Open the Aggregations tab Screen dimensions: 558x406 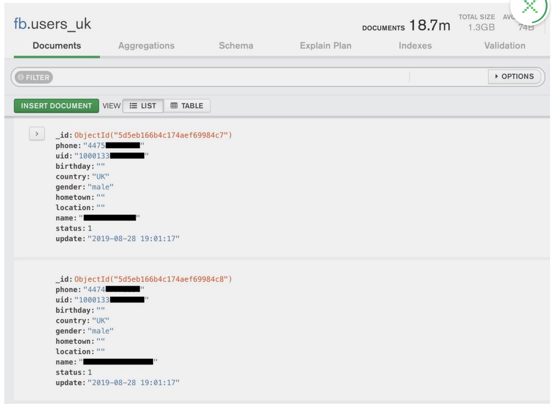146,46
